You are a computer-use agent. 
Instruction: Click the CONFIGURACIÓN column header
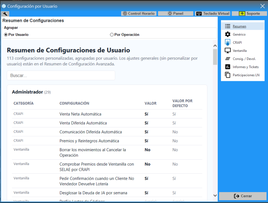(x=74, y=103)
